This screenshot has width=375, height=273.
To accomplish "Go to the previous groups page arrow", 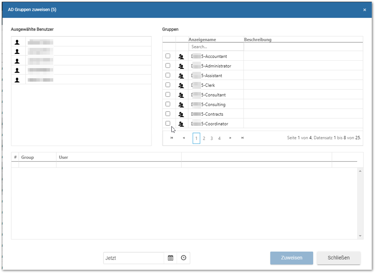I will [184, 138].
